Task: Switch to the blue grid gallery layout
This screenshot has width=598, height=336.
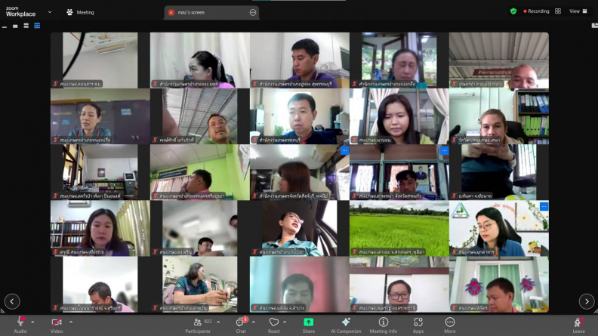Action: click(37, 26)
